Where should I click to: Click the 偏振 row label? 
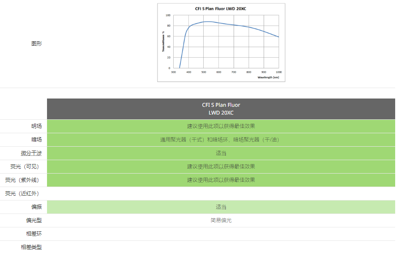37,207
